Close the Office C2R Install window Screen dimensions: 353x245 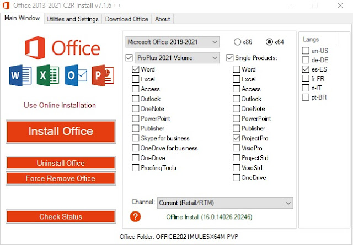pos(340,6)
